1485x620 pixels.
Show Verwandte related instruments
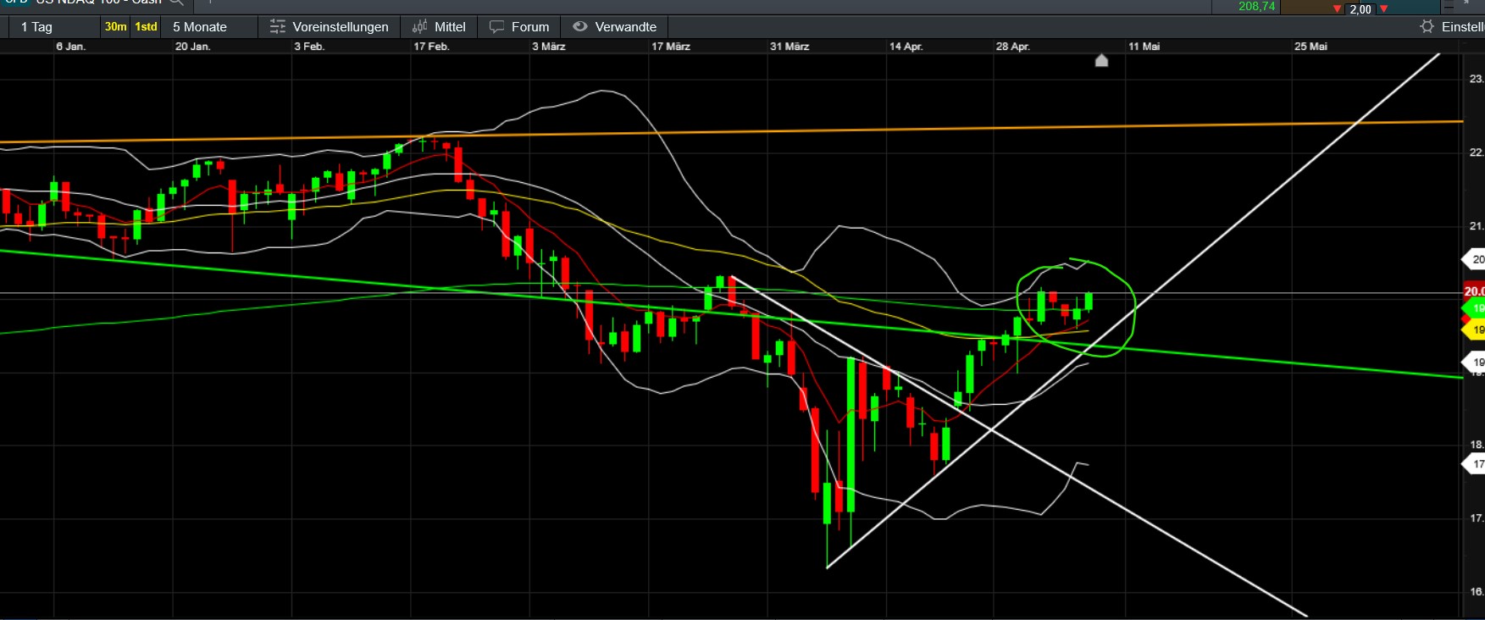point(615,27)
